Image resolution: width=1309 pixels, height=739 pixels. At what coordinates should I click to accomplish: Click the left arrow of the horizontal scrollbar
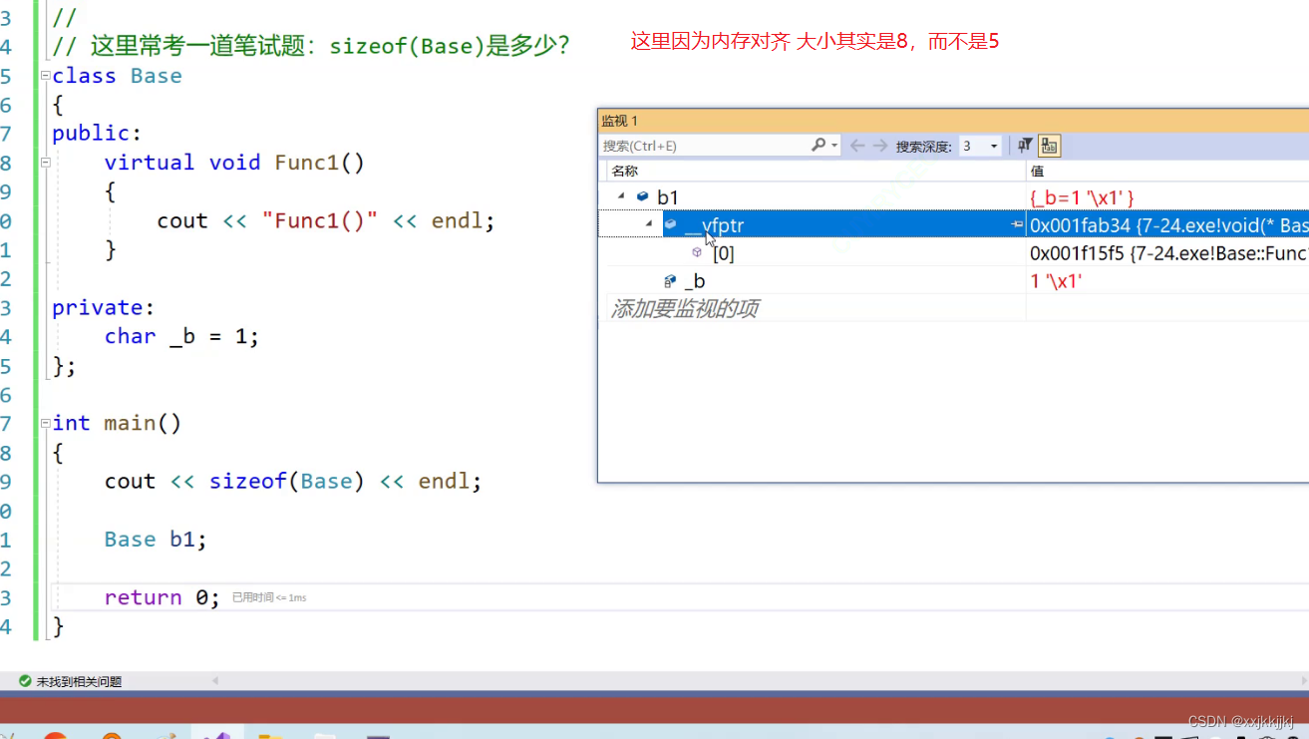(214, 681)
